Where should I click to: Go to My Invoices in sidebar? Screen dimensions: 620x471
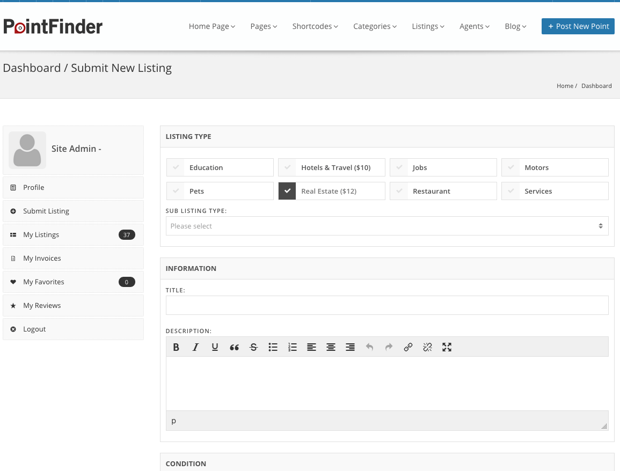point(42,258)
